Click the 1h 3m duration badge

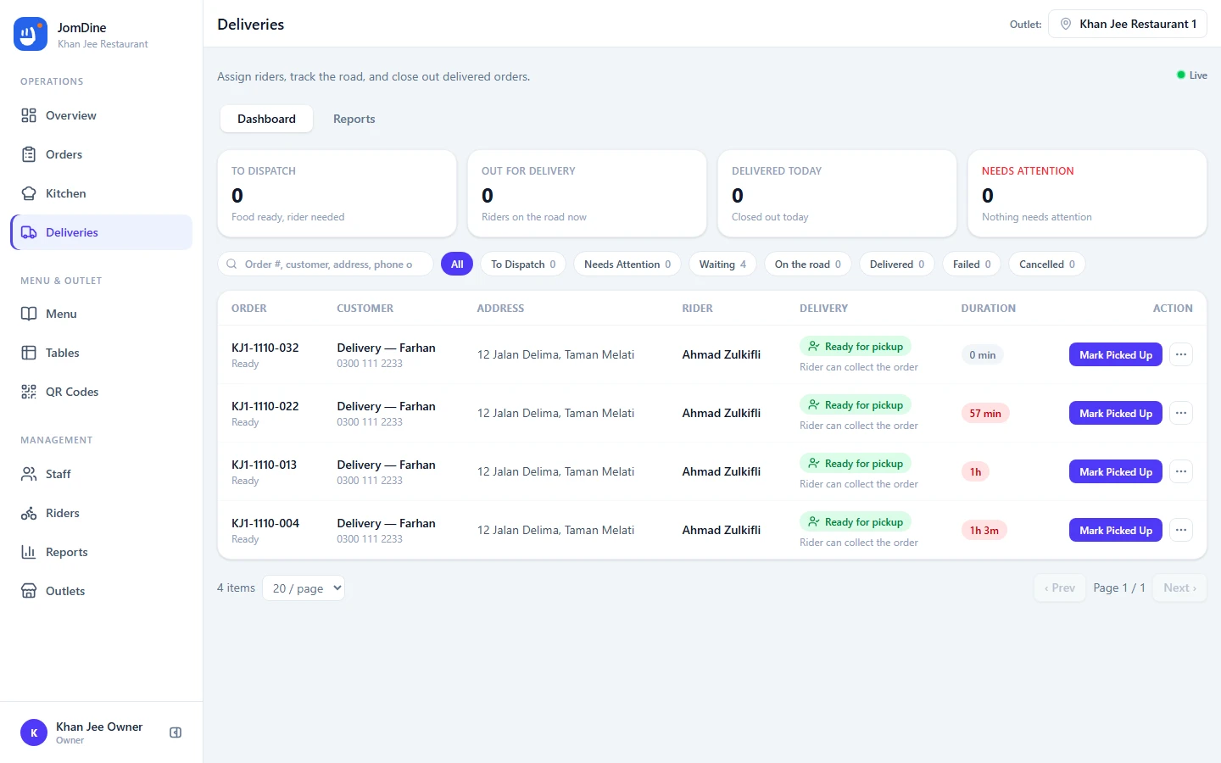click(x=984, y=530)
